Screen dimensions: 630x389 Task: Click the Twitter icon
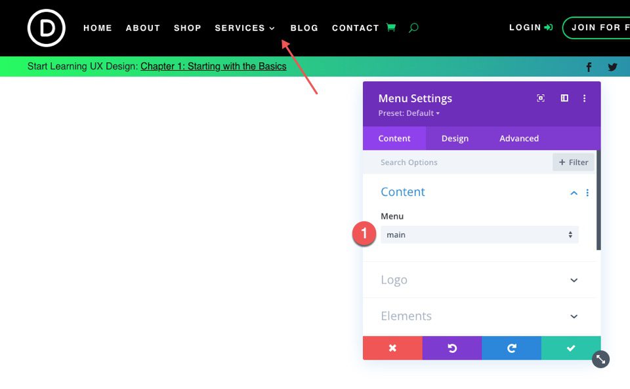tap(612, 66)
